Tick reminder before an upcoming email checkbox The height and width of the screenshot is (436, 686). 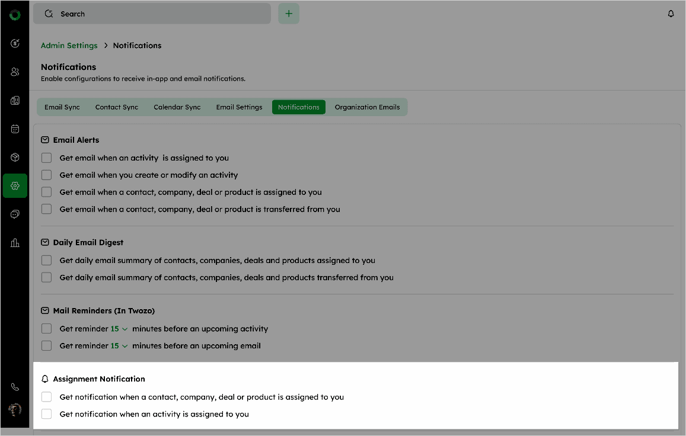point(46,346)
